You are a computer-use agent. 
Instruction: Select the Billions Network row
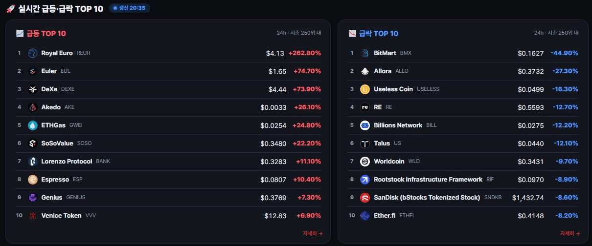pyautogui.click(x=463, y=125)
